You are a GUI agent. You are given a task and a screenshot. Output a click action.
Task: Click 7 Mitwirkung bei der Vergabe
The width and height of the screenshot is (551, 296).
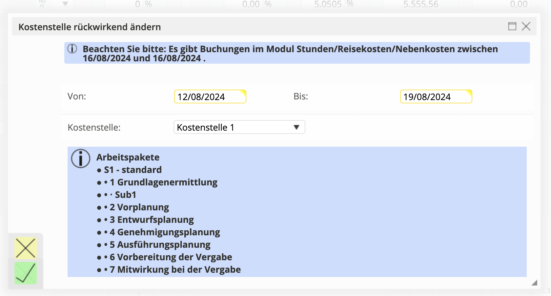tap(175, 270)
